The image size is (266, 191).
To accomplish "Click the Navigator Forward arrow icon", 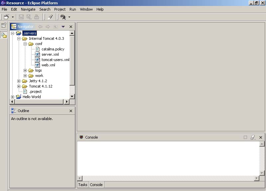I will pyautogui.click(x=48, y=27).
